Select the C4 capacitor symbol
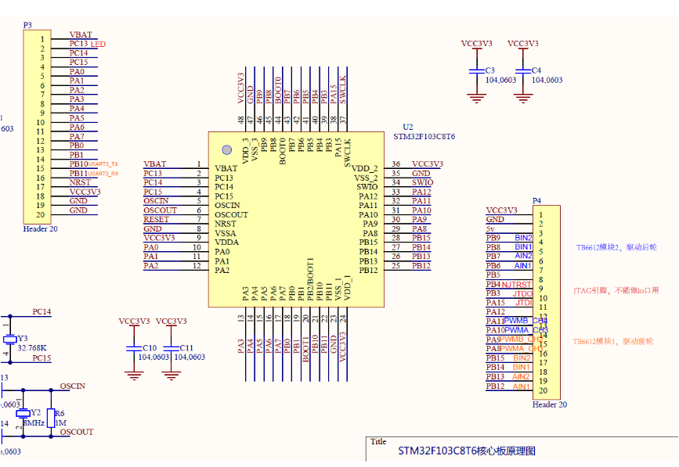The width and height of the screenshot is (679, 467). tap(523, 71)
